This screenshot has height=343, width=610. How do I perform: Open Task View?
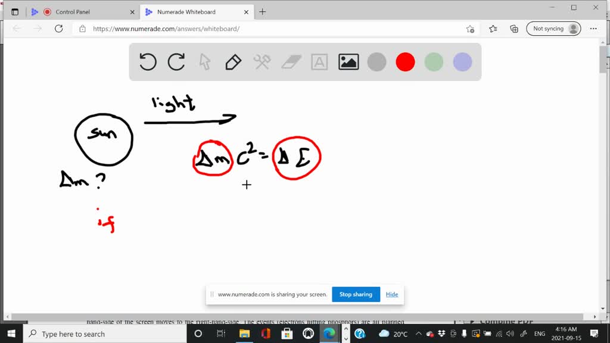[x=220, y=333]
